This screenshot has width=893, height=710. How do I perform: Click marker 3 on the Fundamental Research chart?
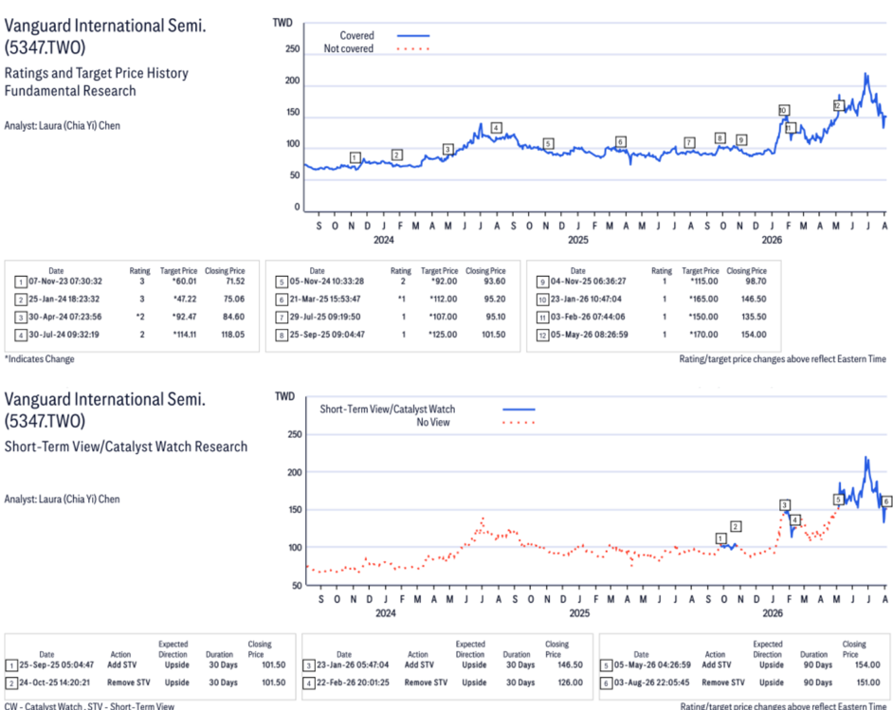pos(448,149)
